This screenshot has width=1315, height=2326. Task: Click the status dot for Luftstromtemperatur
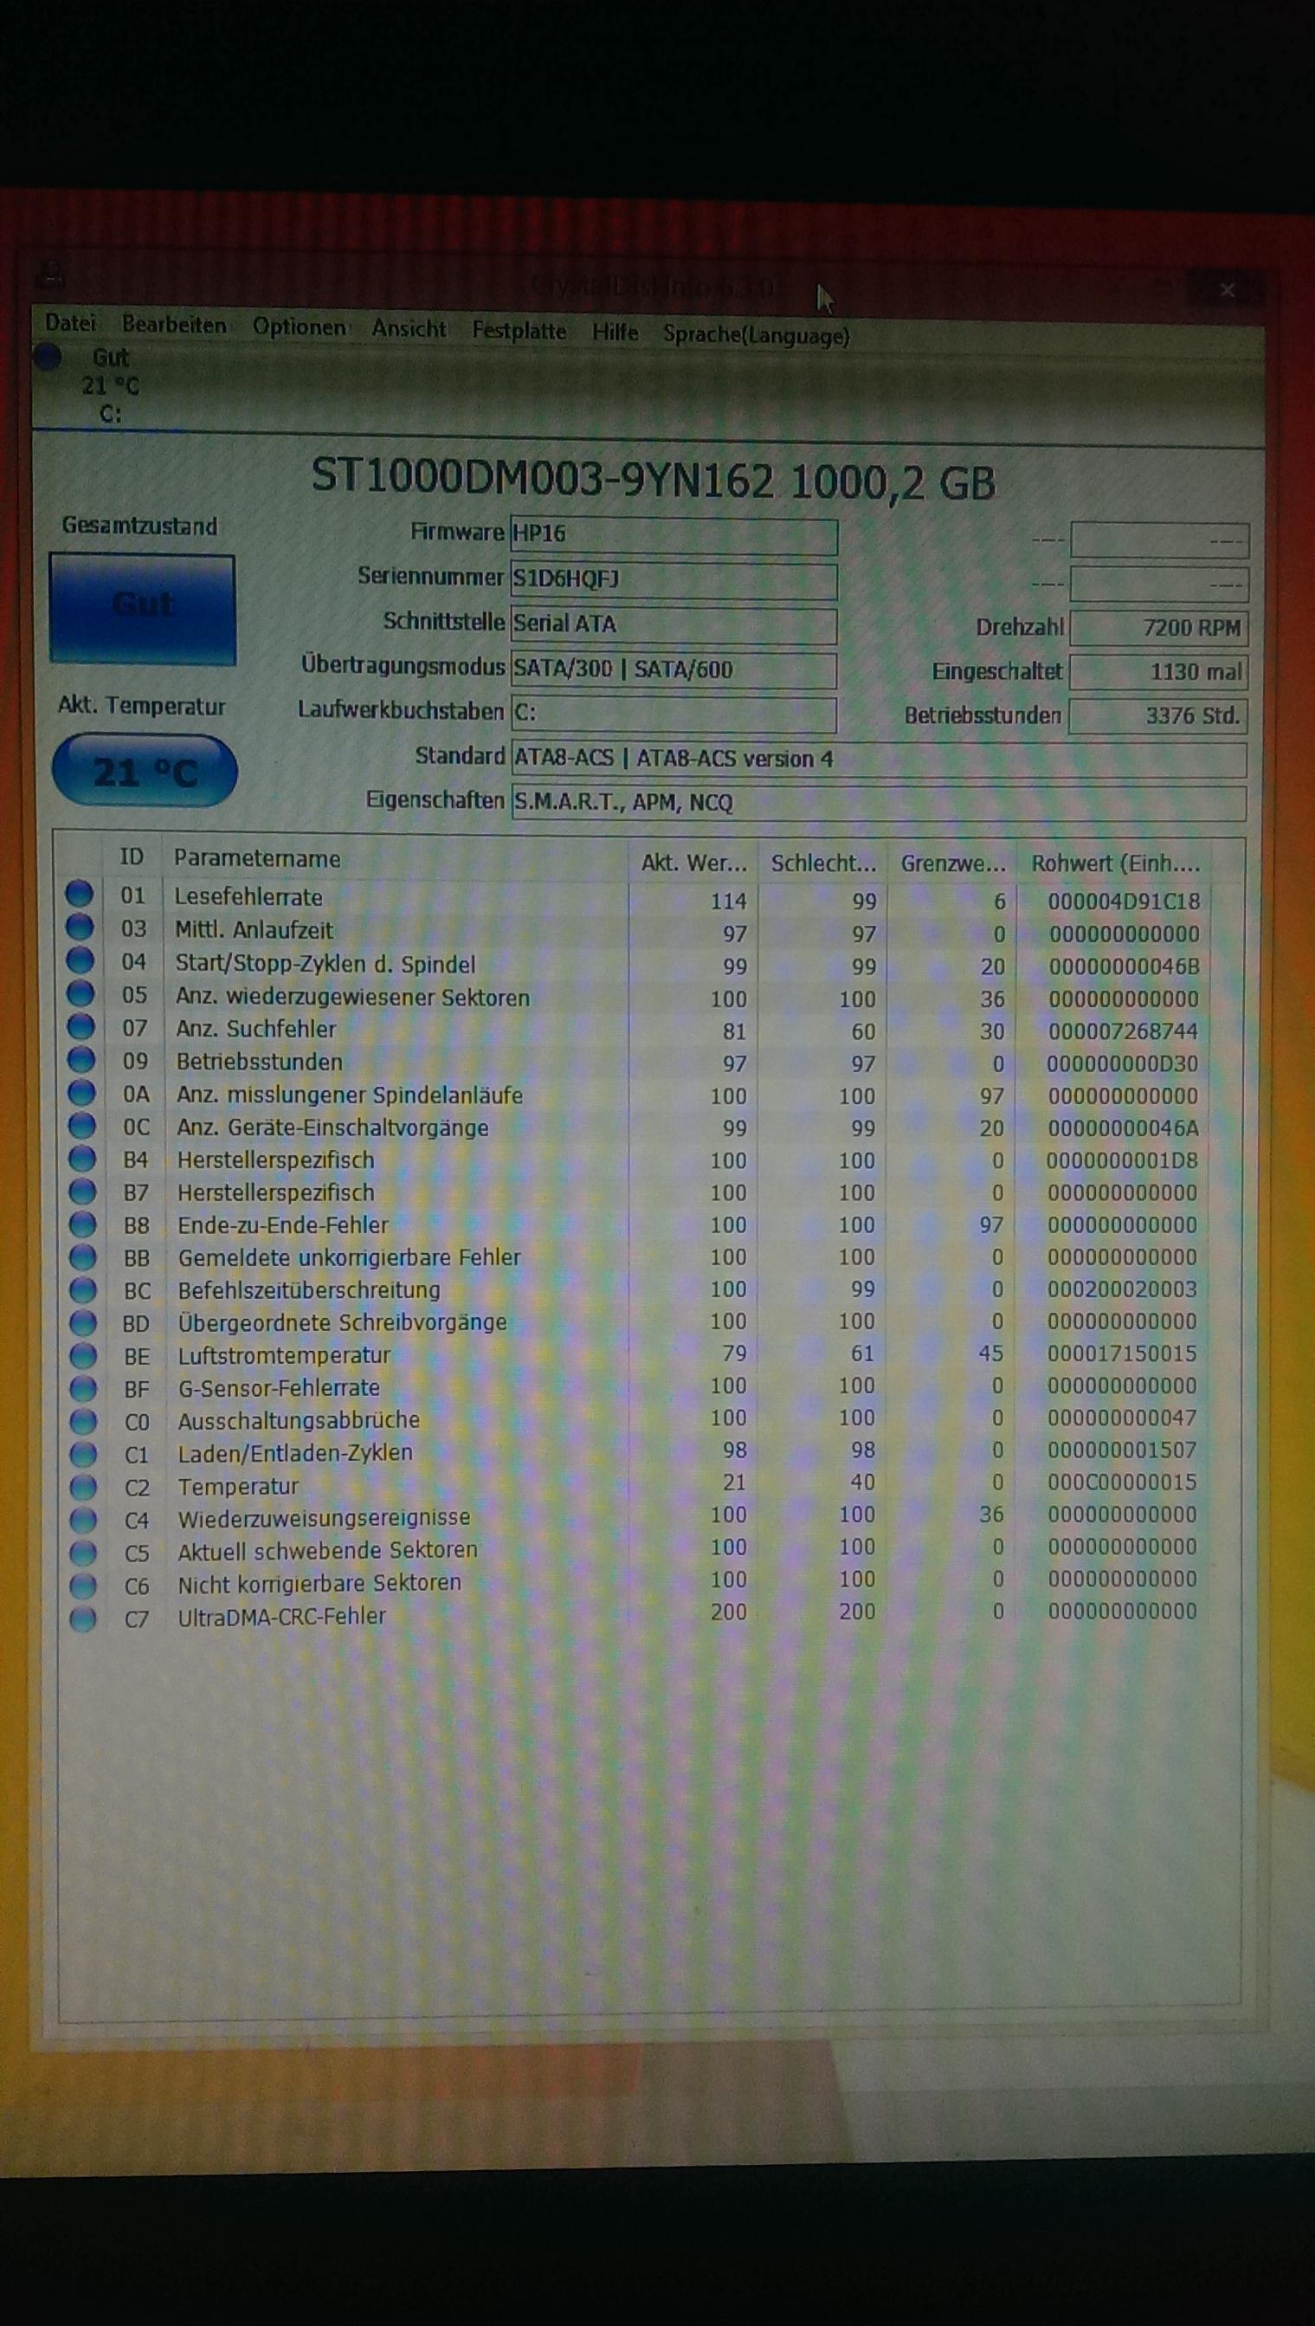pyautogui.click(x=82, y=1355)
